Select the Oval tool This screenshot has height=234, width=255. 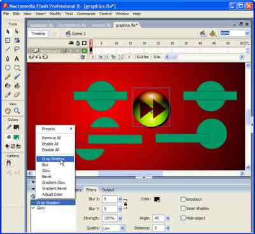point(8,67)
